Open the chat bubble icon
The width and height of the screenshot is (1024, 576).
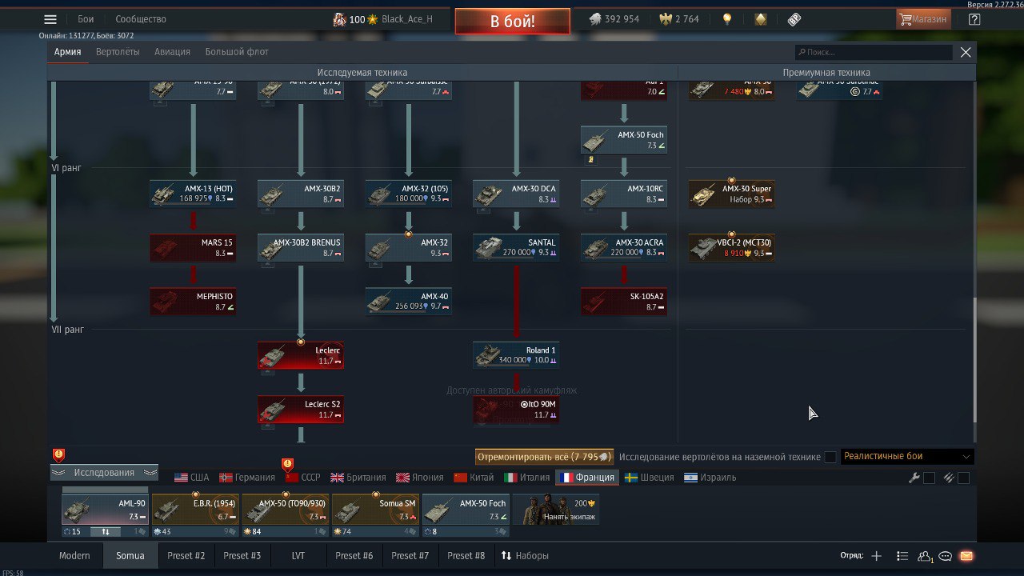click(x=945, y=556)
